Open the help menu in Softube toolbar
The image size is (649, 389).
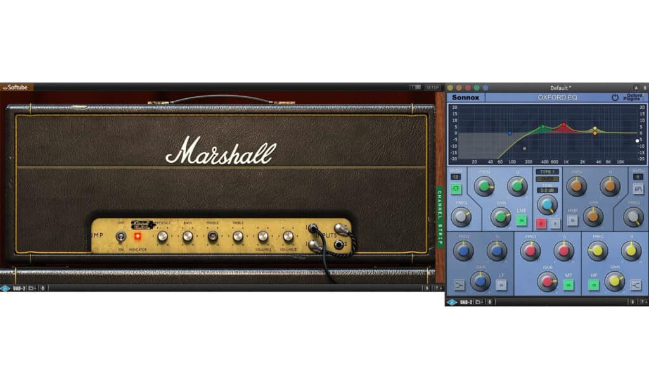[x=438, y=288]
